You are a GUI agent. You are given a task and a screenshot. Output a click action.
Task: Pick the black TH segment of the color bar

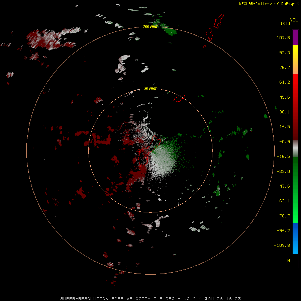click(x=295, y=261)
